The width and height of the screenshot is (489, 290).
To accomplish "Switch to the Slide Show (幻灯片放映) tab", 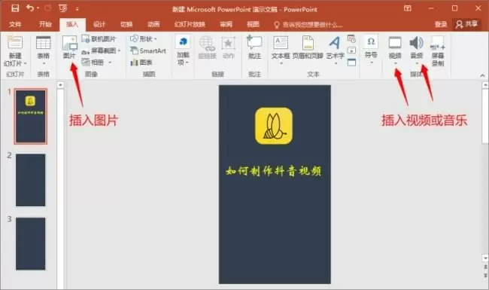I will tap(190, 24).
